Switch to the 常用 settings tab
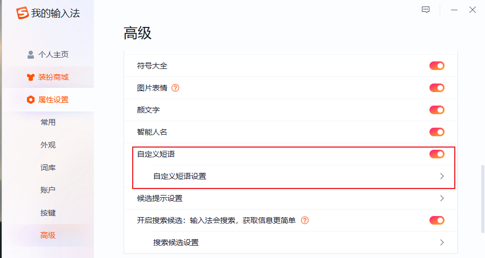 [48, 122]
